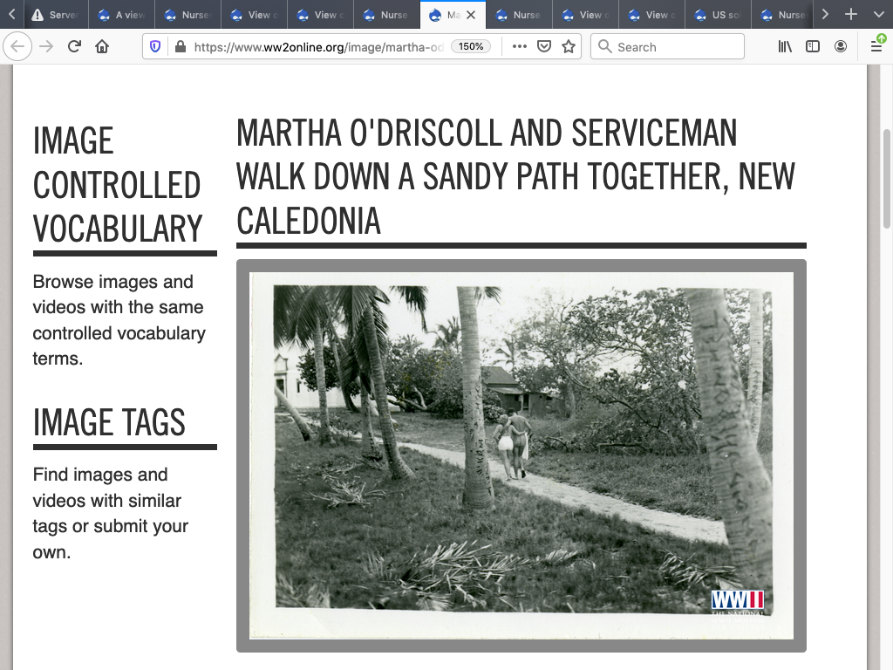Click the back navigation arrow
893x670 pixels.
click(19, 47)
